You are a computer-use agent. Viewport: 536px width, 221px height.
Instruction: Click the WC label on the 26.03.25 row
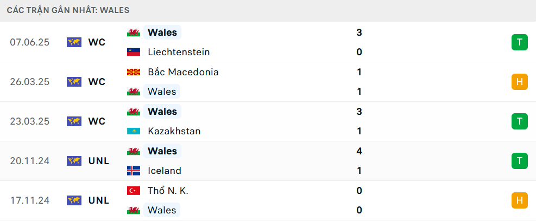click(x=97, y=82)
